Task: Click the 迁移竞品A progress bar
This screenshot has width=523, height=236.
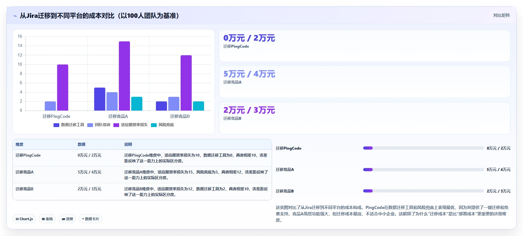Action: [423, 170]
